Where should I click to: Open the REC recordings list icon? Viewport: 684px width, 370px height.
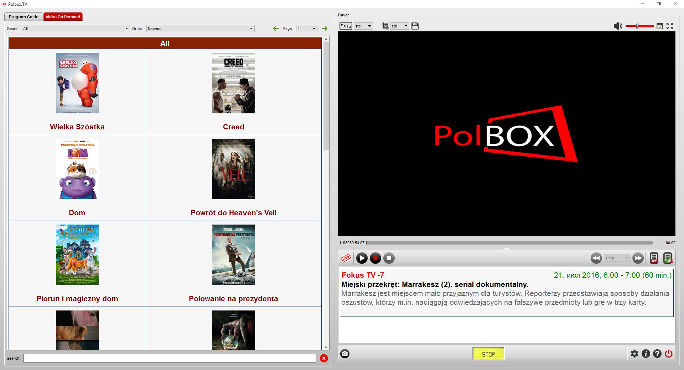654,258
